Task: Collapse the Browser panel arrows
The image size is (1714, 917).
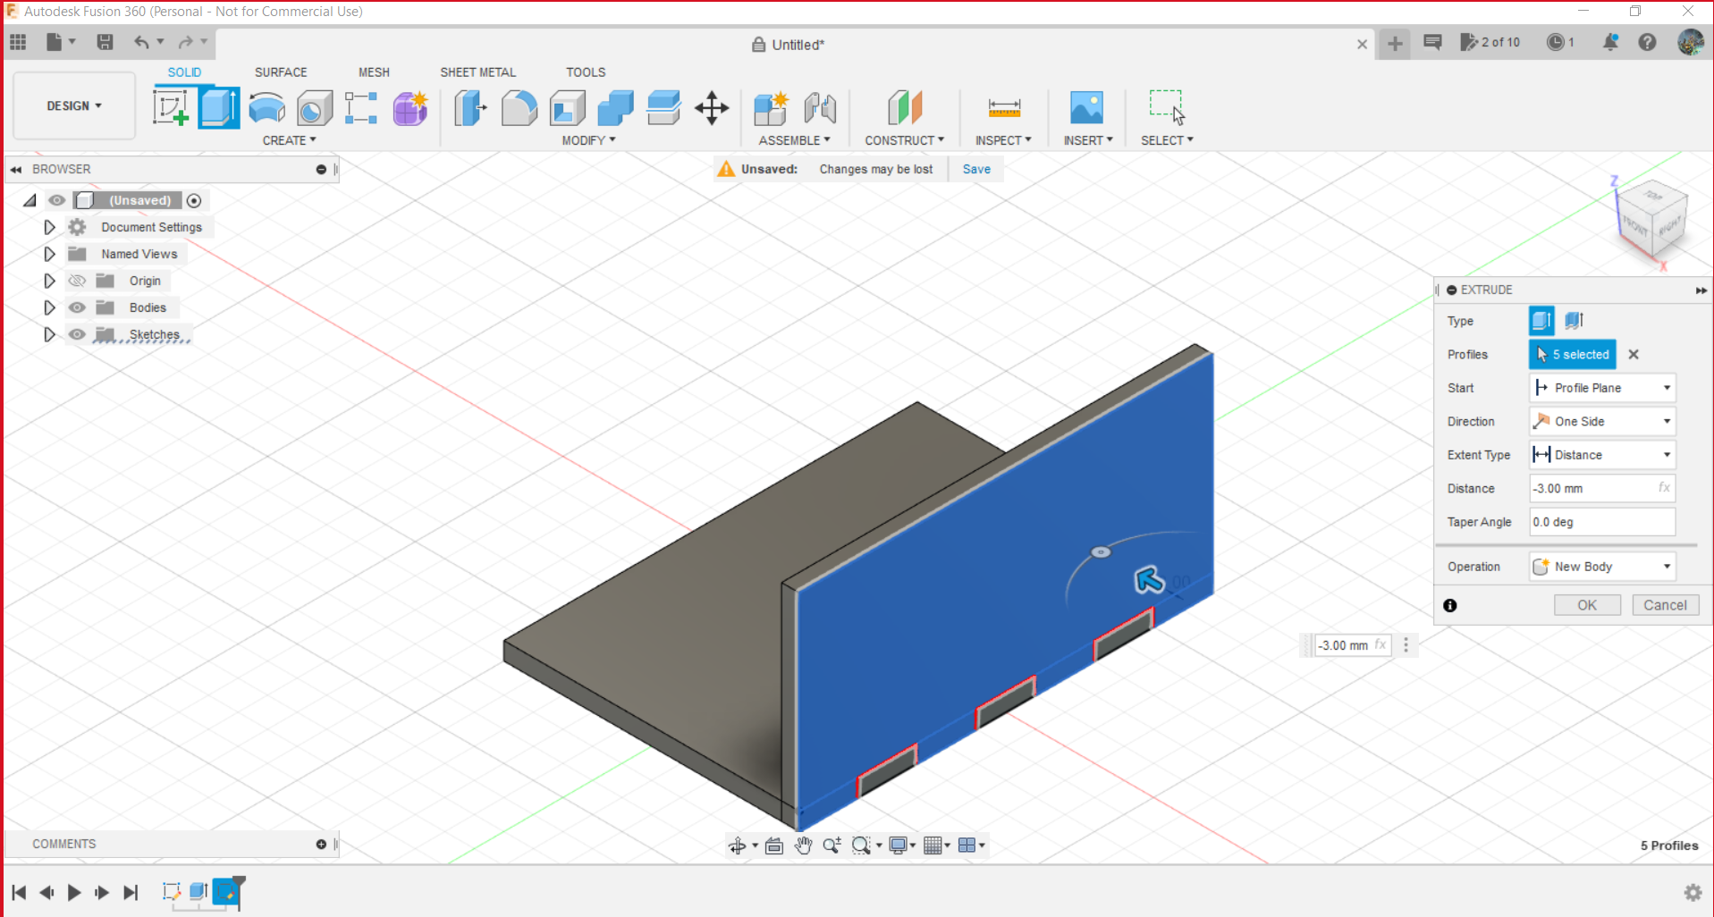Action: click(16, 169)
